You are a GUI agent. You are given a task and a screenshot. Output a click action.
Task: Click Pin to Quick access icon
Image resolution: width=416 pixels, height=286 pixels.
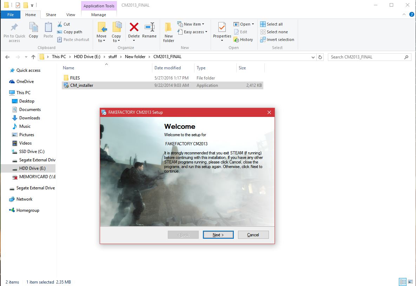14,27
